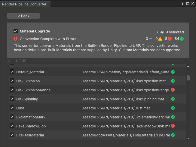Viewport: 196px width, 147px height.
Task: Click DiskSpinning green check status icon
Action: tap(173, 99)
